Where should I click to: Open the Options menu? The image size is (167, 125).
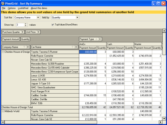(x=12, y=8)
